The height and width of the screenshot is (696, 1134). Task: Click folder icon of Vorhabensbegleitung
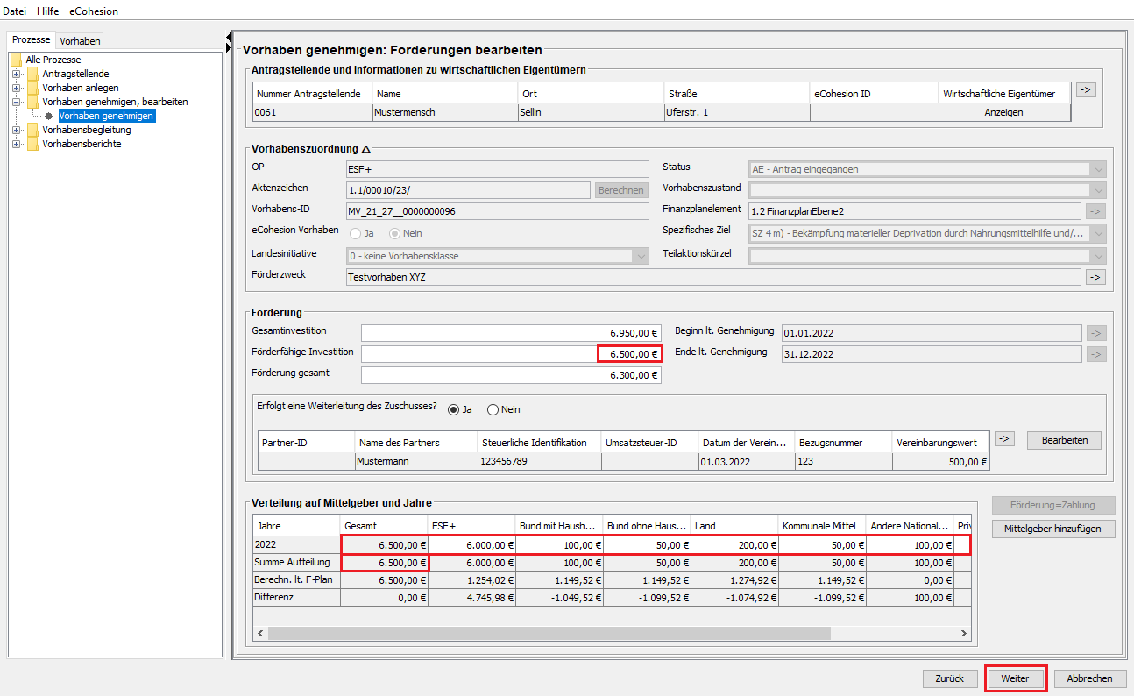[x=32, y=130]
